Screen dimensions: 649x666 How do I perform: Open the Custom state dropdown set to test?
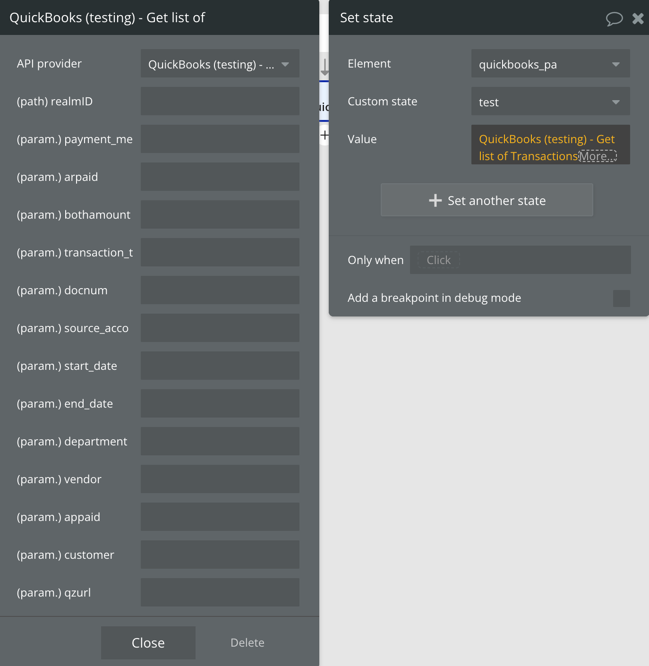pyautogui.click(x=551, y=101)
